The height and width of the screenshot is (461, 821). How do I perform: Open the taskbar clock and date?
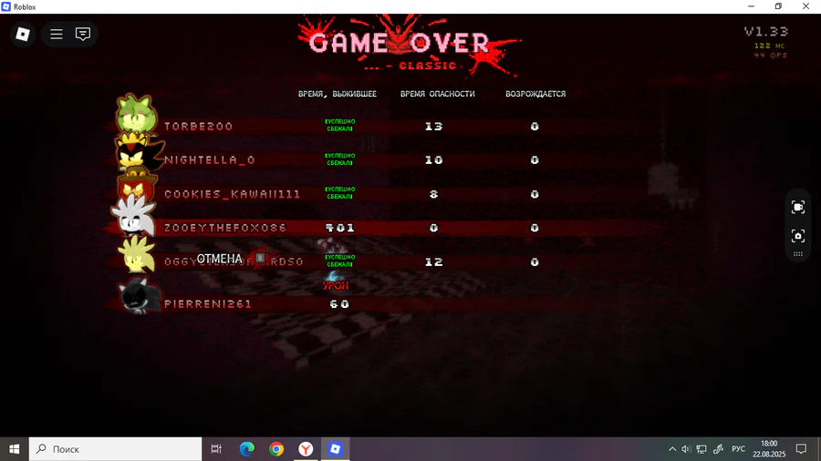[x=769, y=449]
